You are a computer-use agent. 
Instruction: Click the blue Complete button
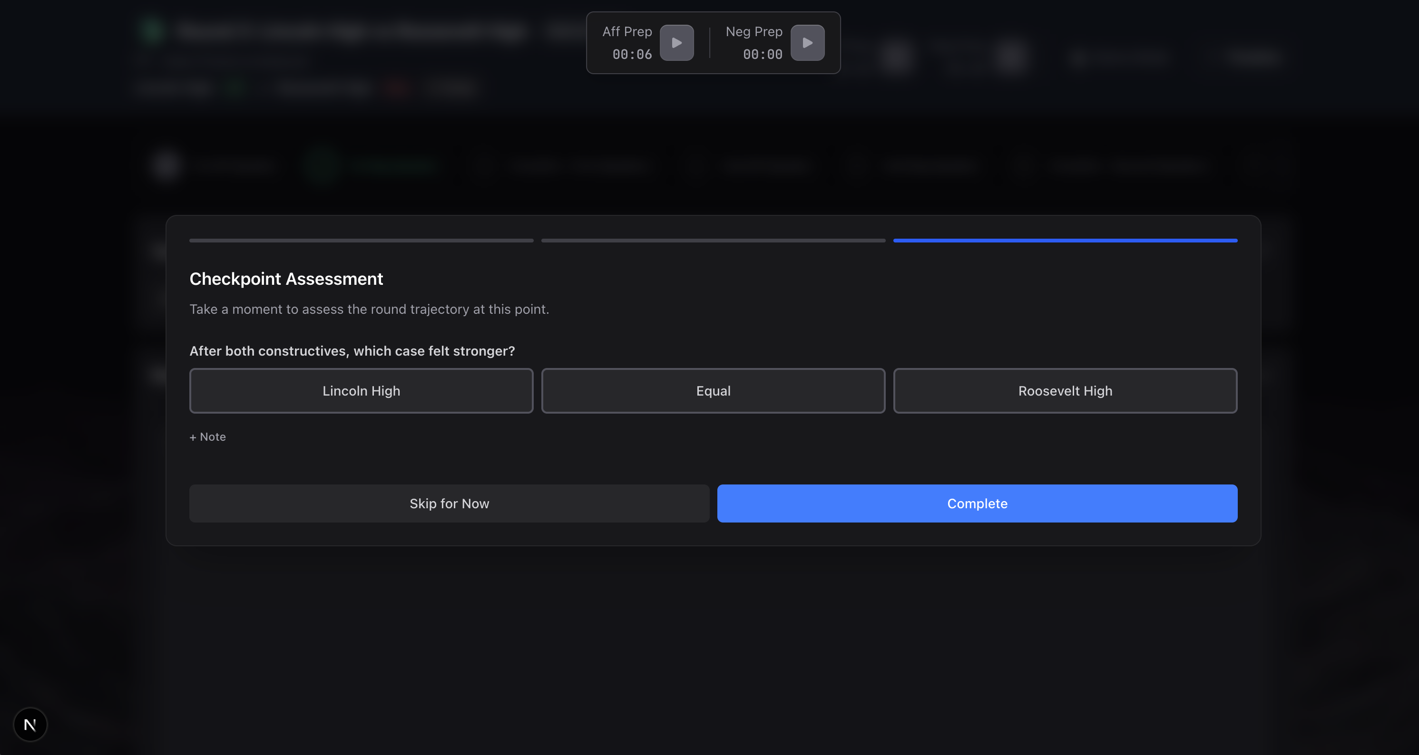(x=977, y=503)
